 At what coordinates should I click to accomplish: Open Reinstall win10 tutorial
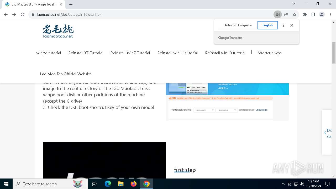225,53
